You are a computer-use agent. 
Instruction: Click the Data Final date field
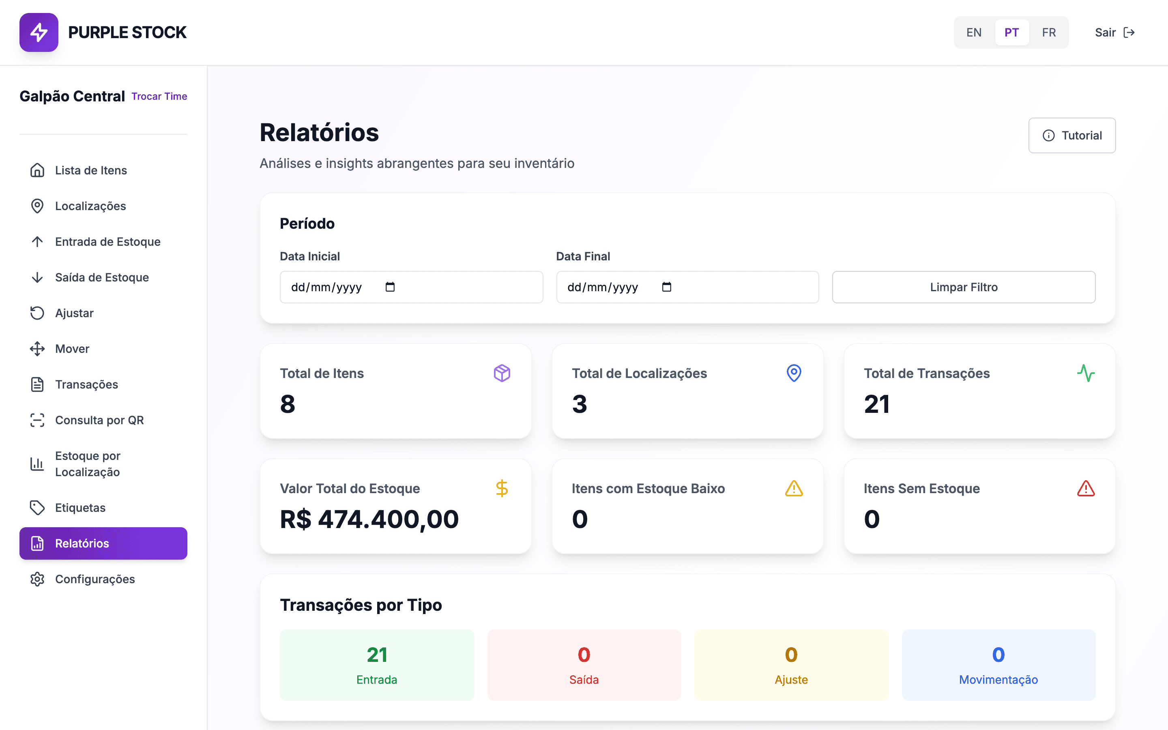(687, 287)
